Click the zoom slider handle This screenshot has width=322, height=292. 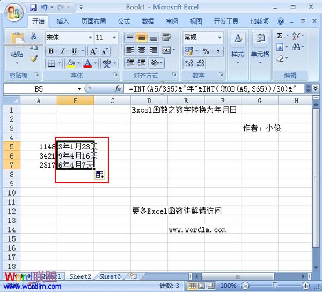click(275, 285)
